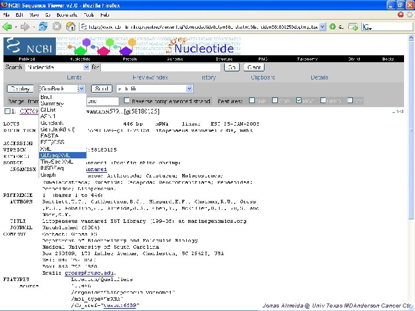Enable the SNP features checkbox

[252, 100]
